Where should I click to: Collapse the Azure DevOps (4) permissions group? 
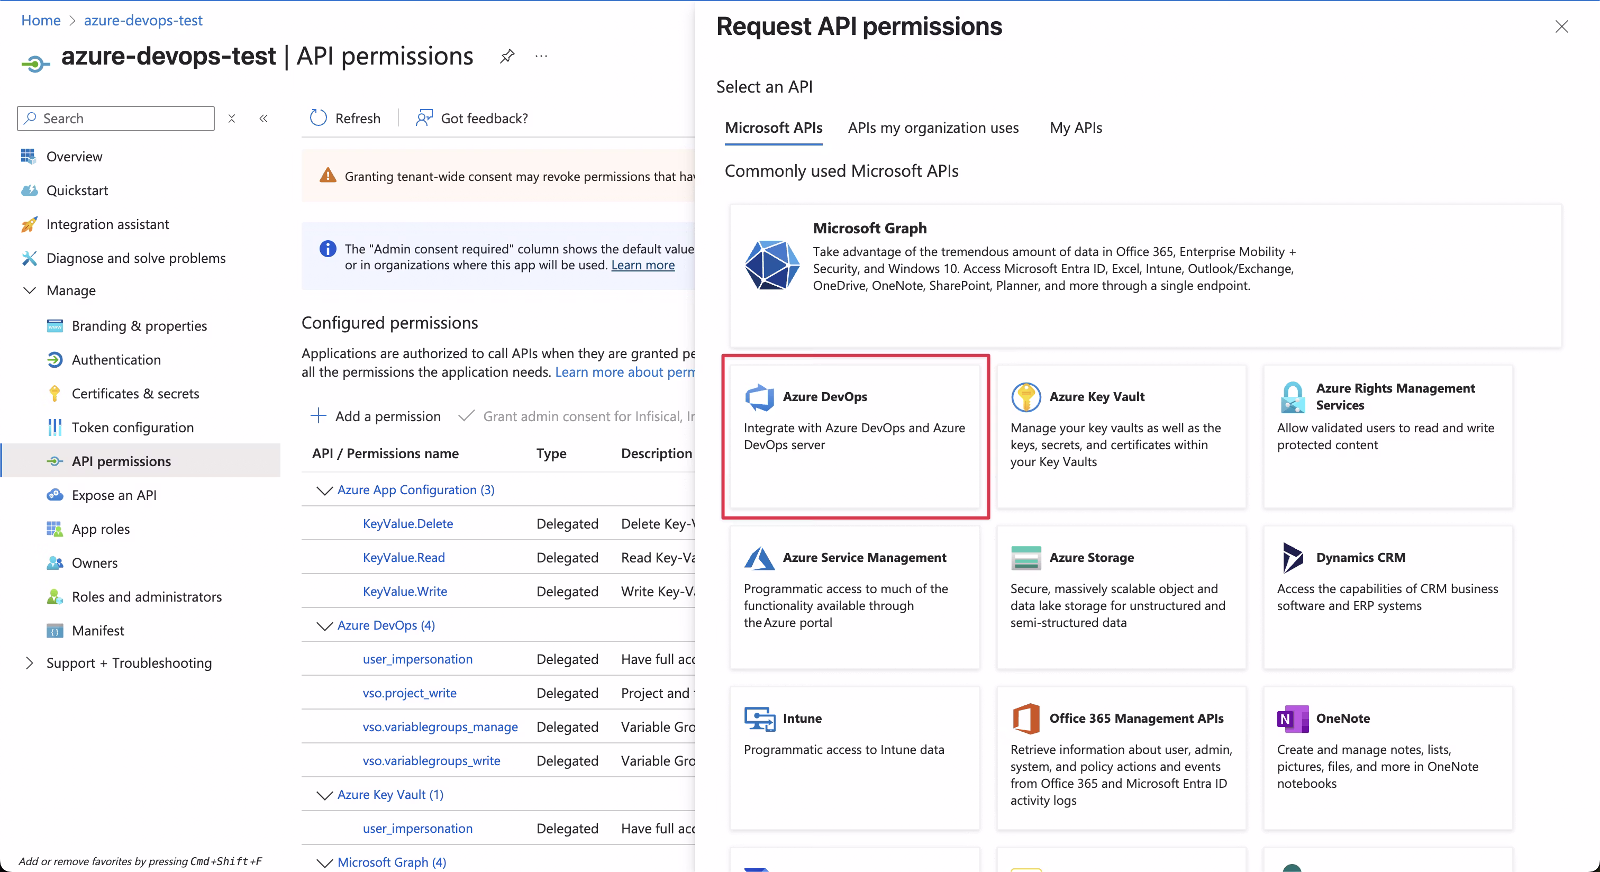click(x=324, y=625)
